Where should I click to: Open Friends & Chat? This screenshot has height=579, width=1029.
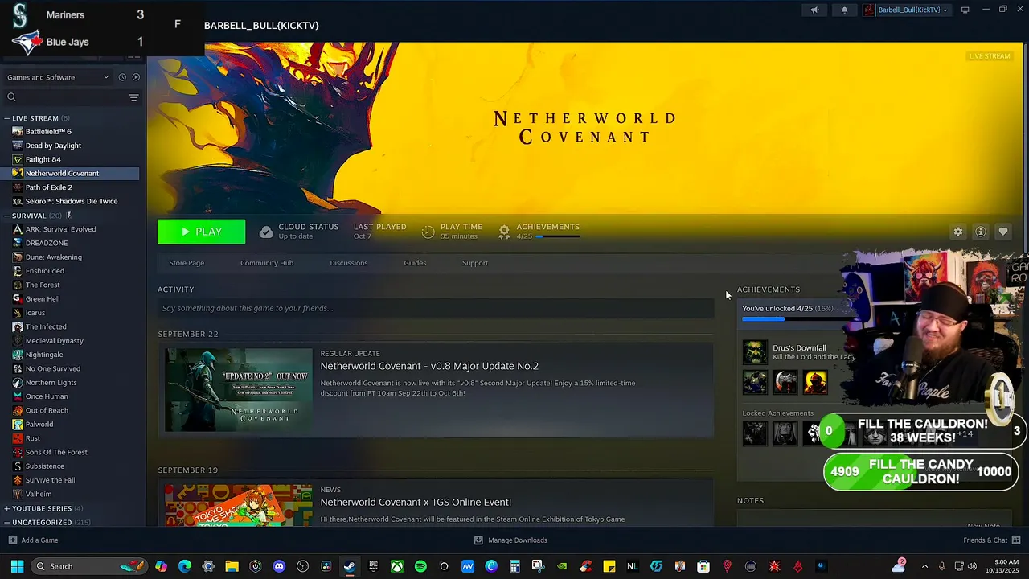[x=986, y=540]
